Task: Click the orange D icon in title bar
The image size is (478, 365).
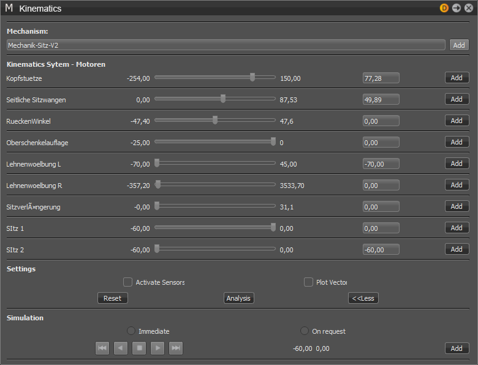Action: [444, 8]
